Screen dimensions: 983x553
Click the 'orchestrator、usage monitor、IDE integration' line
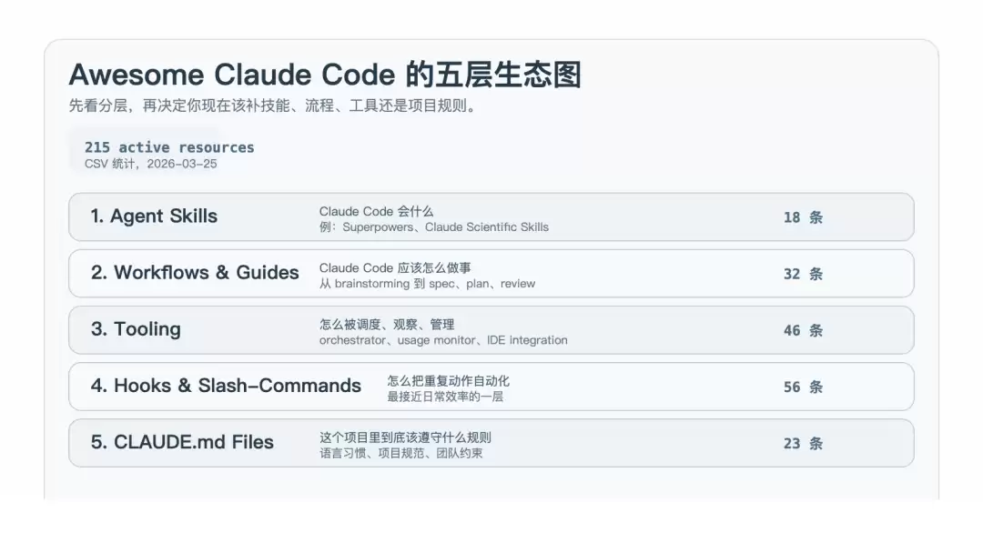(443, 340)
